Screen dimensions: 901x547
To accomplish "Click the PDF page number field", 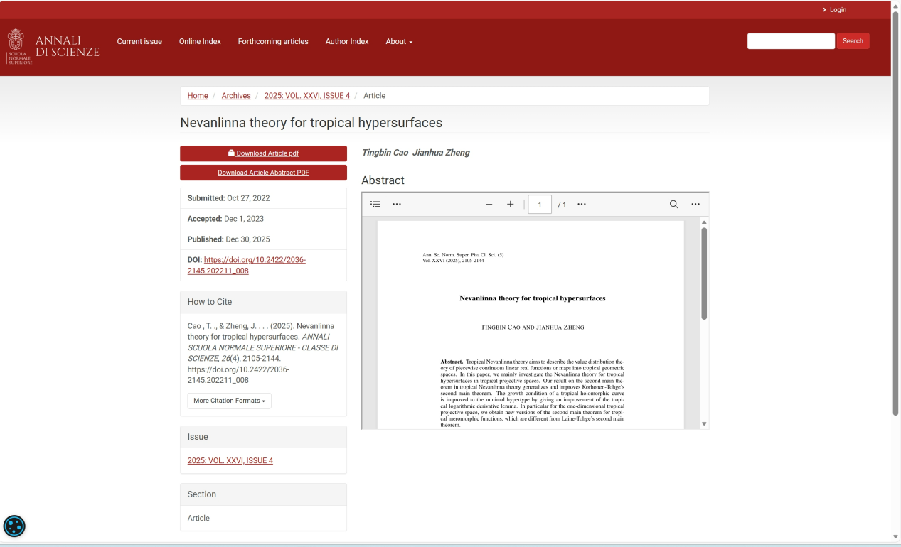I will (x=540, y=205).
